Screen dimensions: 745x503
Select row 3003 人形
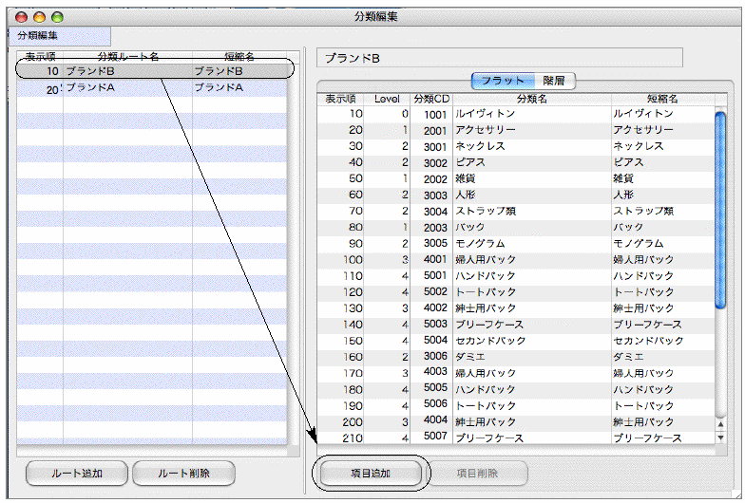coord(515,195)
